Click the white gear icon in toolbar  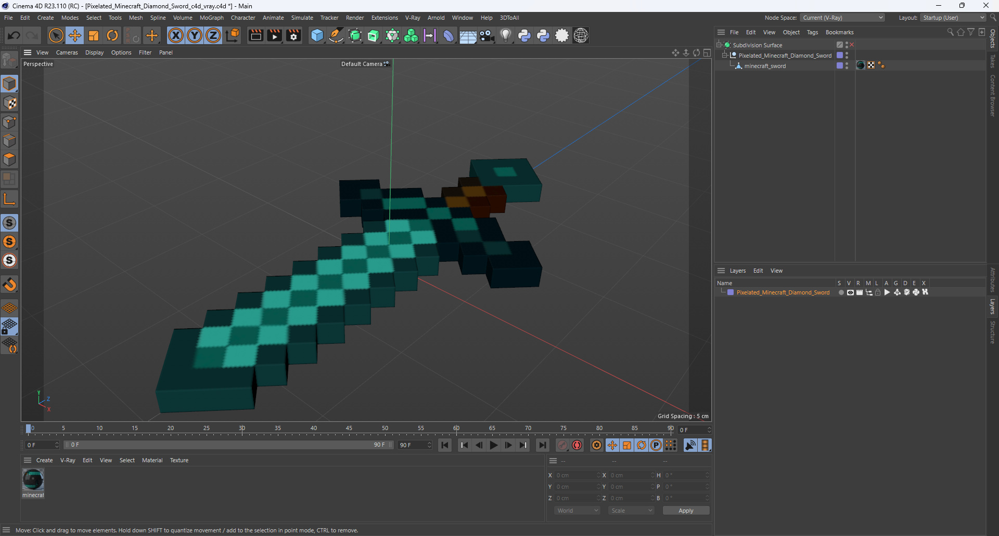point(562,35)
